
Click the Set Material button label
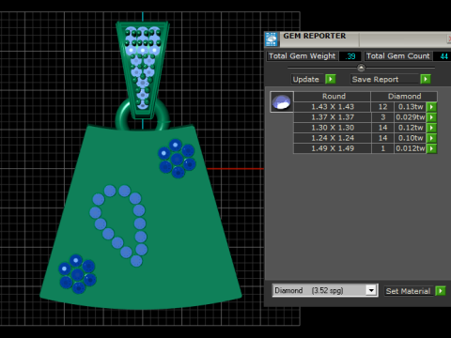(x=408, y=291)
